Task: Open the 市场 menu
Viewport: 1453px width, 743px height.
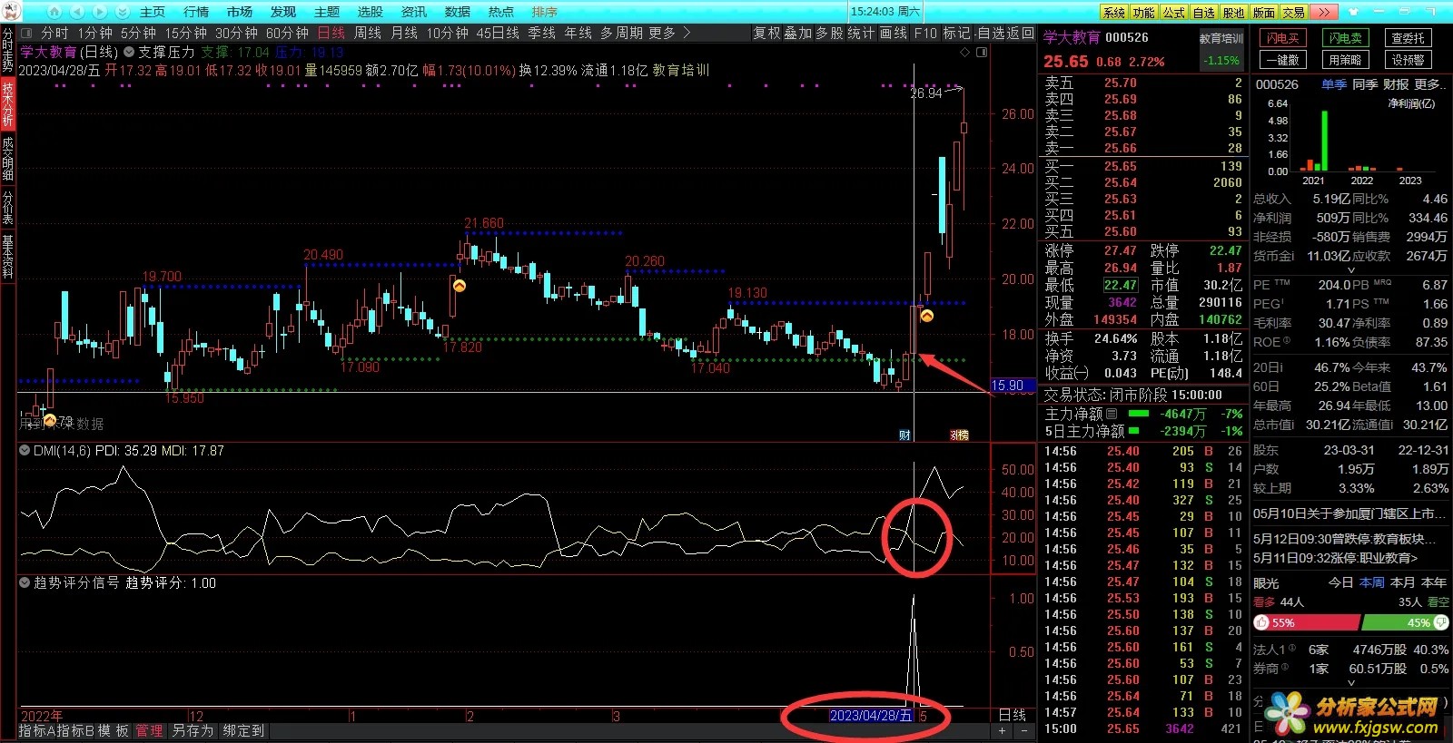Action: coord(240,12)
